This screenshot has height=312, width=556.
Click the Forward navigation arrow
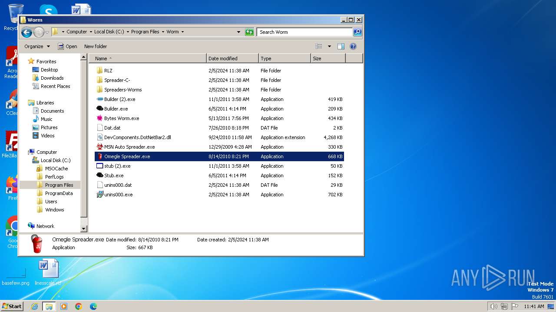click(39, 32)
